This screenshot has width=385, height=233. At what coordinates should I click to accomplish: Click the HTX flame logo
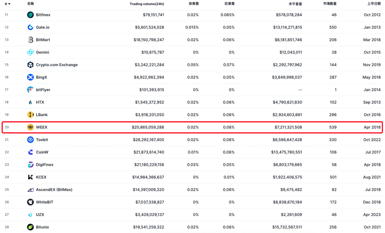click(x=30, y=102)
